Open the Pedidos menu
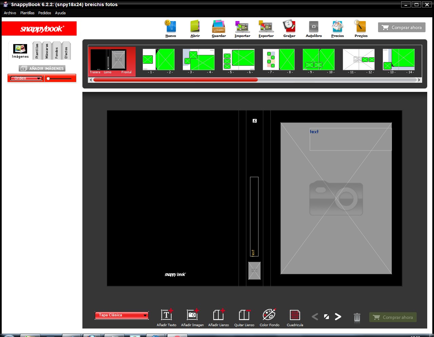The width and height of the screenshot is (434, 337). click(x=44, y=13)
